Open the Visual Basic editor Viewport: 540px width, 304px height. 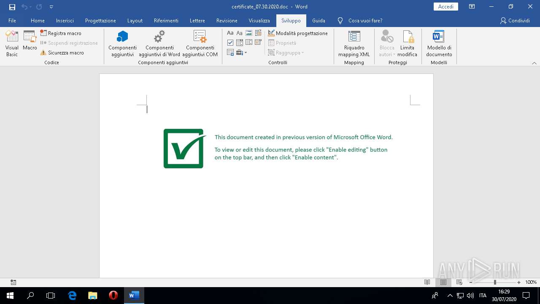12,43
